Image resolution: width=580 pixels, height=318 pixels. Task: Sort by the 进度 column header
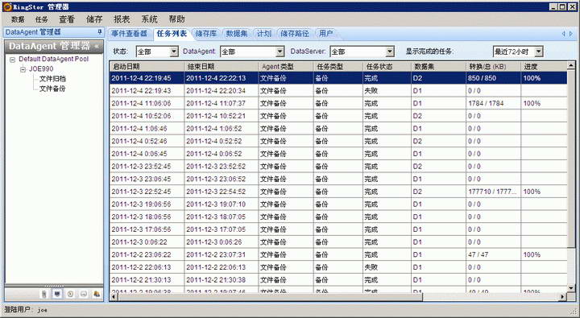[544, 67]
